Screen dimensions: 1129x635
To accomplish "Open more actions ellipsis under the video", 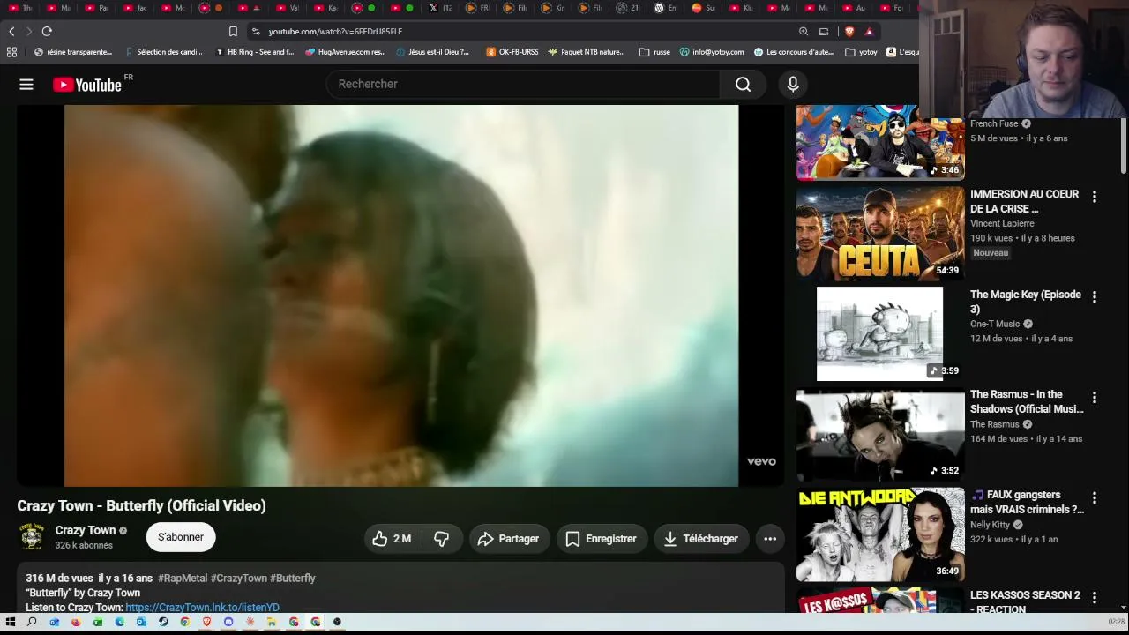I will (x=770, y=539).
